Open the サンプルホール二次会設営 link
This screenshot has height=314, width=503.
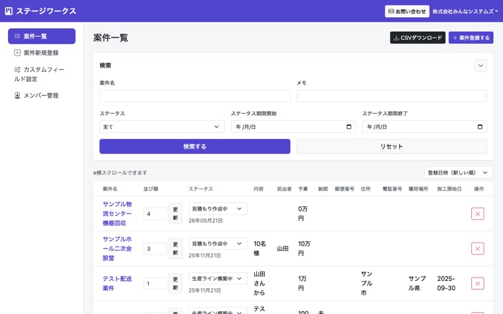(x=117, y=249)
